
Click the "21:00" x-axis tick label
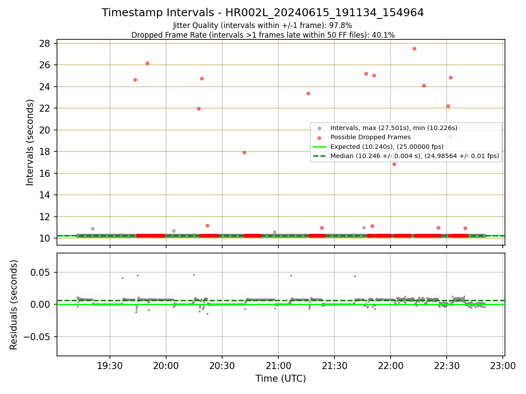tap(278, 366)
